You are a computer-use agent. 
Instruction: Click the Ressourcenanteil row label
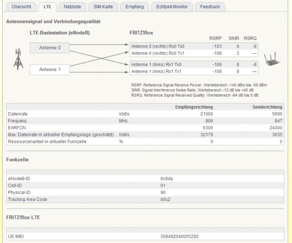tap(47, 142)
